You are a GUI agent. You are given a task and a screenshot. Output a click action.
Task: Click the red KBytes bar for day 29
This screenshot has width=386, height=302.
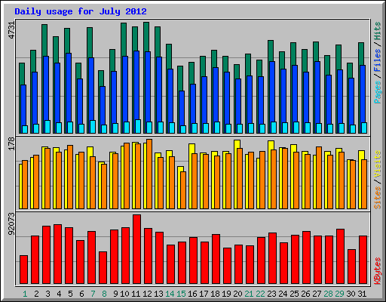click(x=340, y=257)
